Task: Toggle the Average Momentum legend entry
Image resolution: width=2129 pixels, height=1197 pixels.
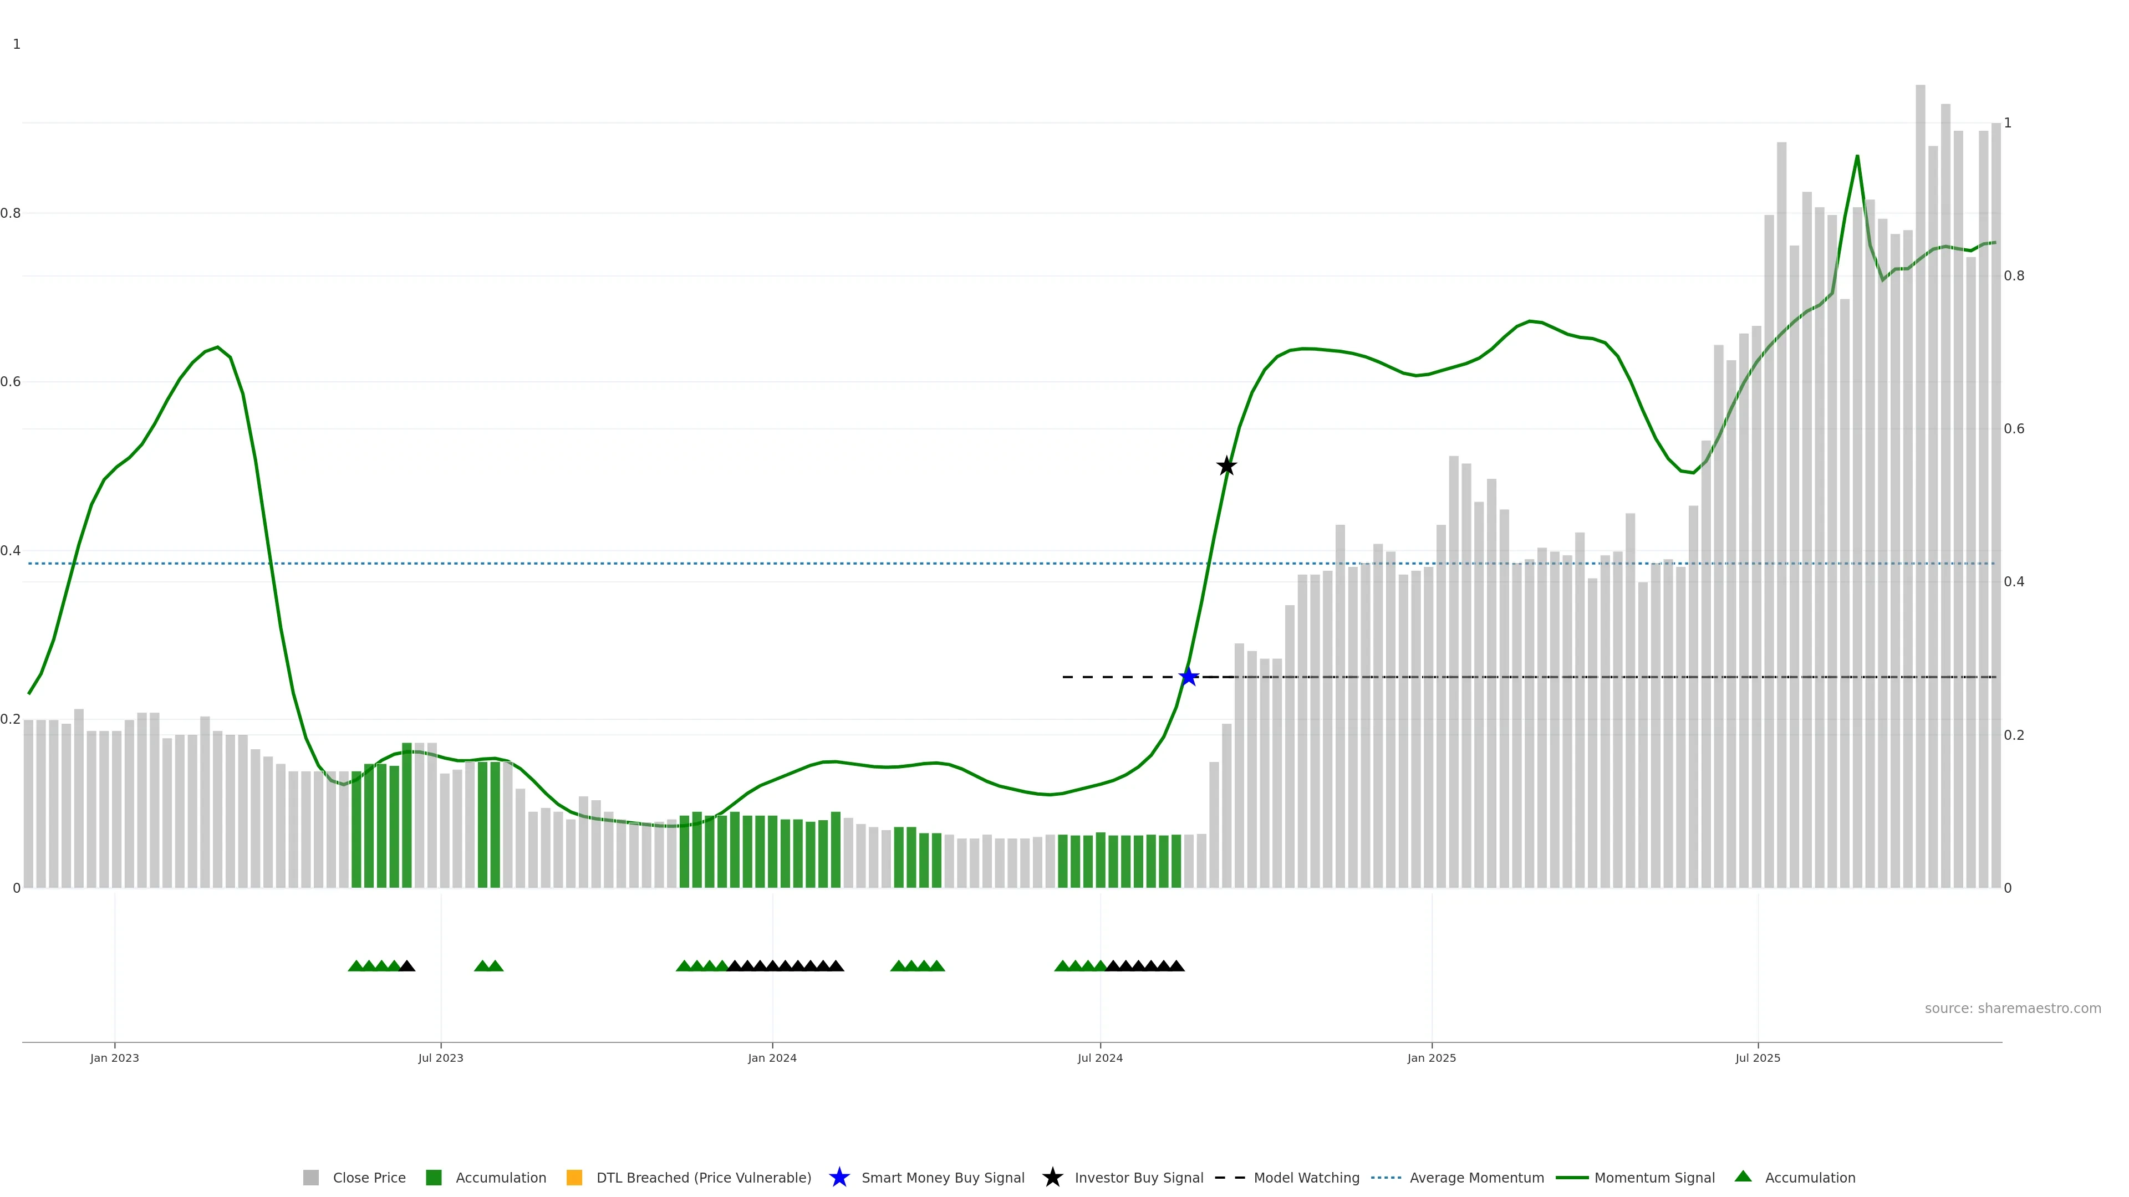Action: (x=1476, y=1177)
